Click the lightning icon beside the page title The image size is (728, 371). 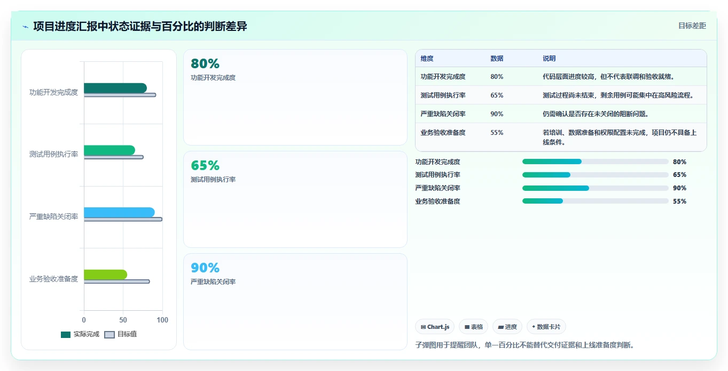(25, 27)
